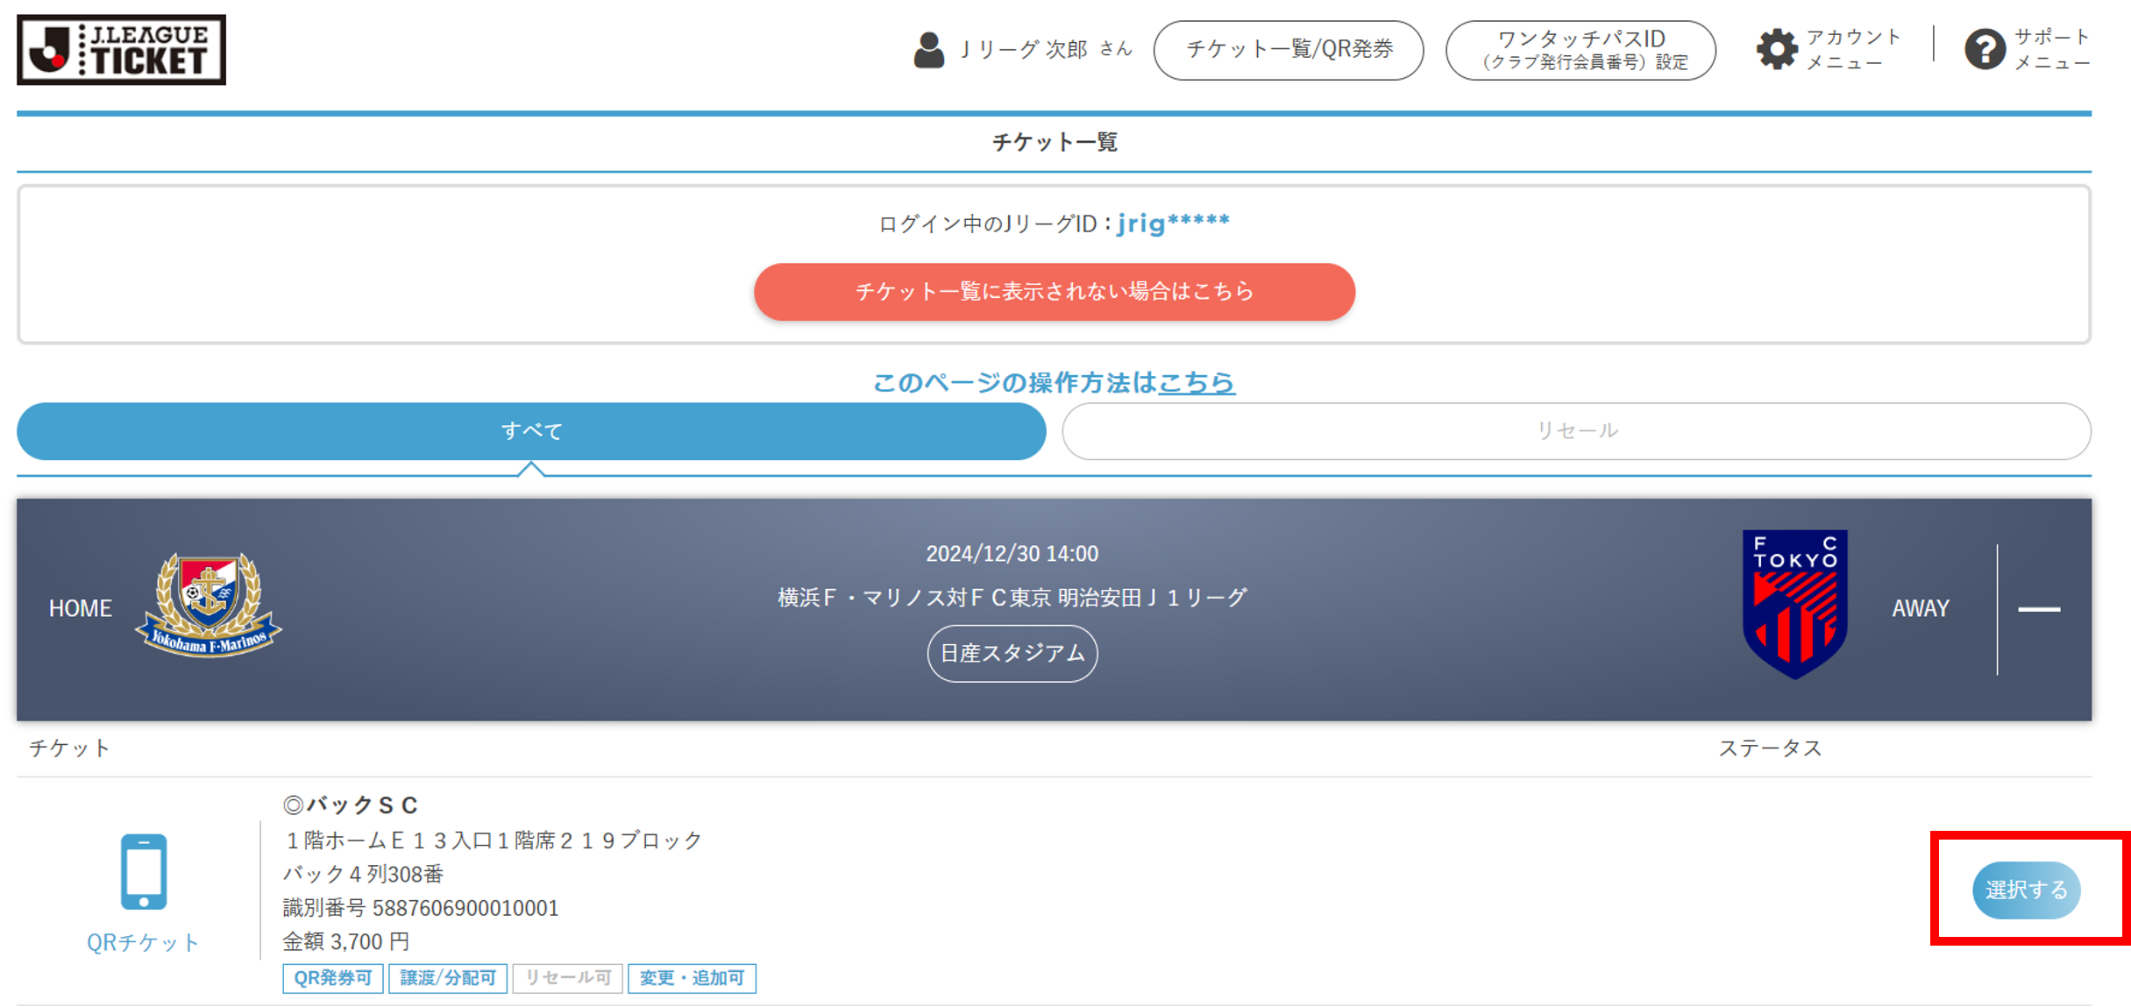Click the HOME label
The width and height of the screenshot is (2131, 1007).
coord(80,609)
